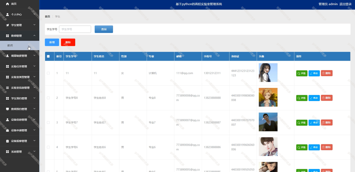Viewport: 355px width, 172px height.
Task: Click 修改 for 学生姓名8
Action: pos(314,98)
